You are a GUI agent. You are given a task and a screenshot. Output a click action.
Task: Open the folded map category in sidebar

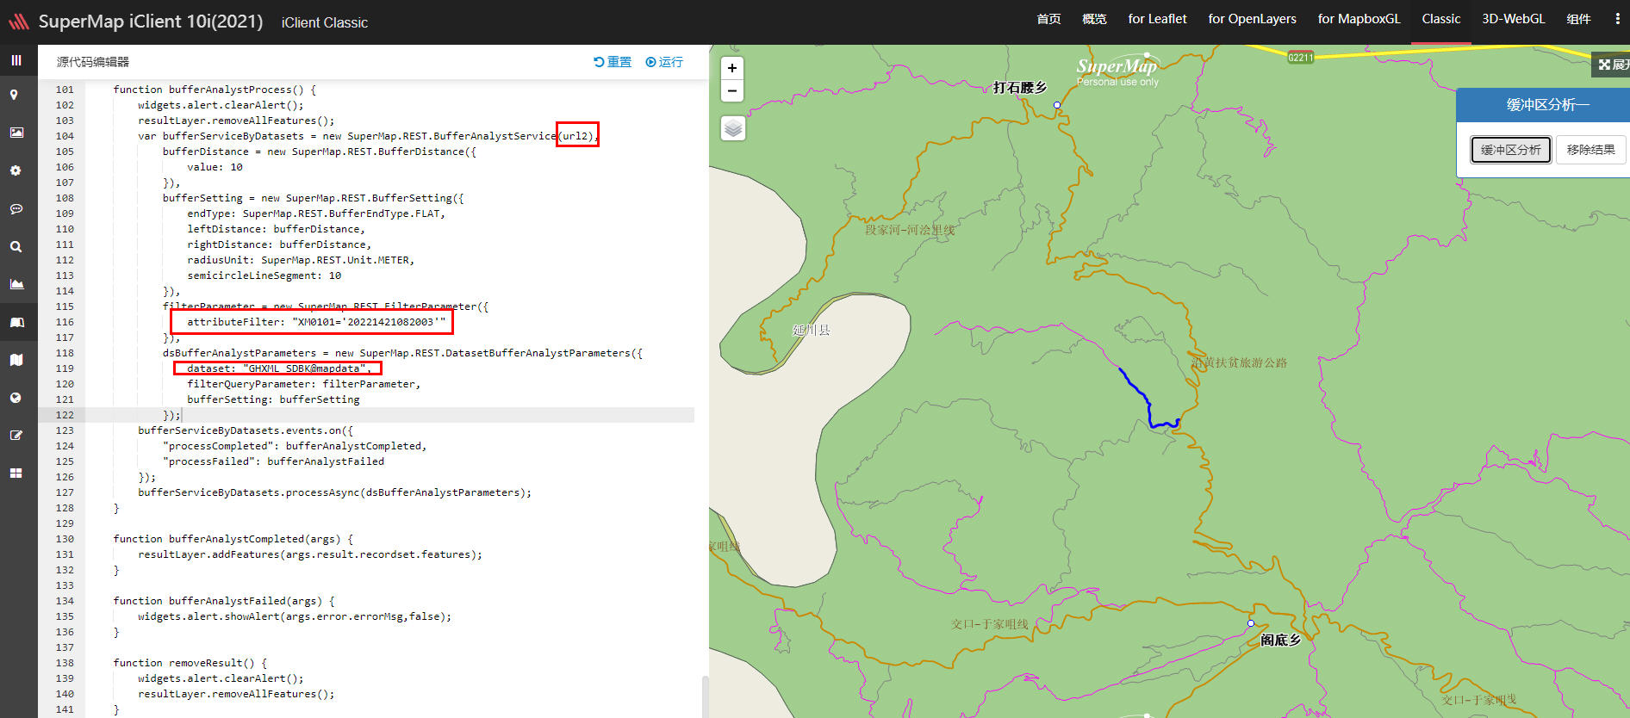(x=16, y=360)
